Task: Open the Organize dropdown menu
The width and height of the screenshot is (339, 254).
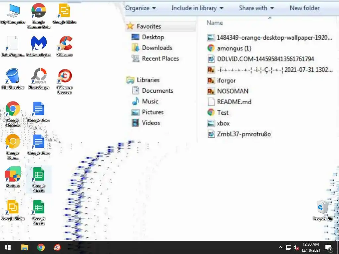Action: coord(140,8)
